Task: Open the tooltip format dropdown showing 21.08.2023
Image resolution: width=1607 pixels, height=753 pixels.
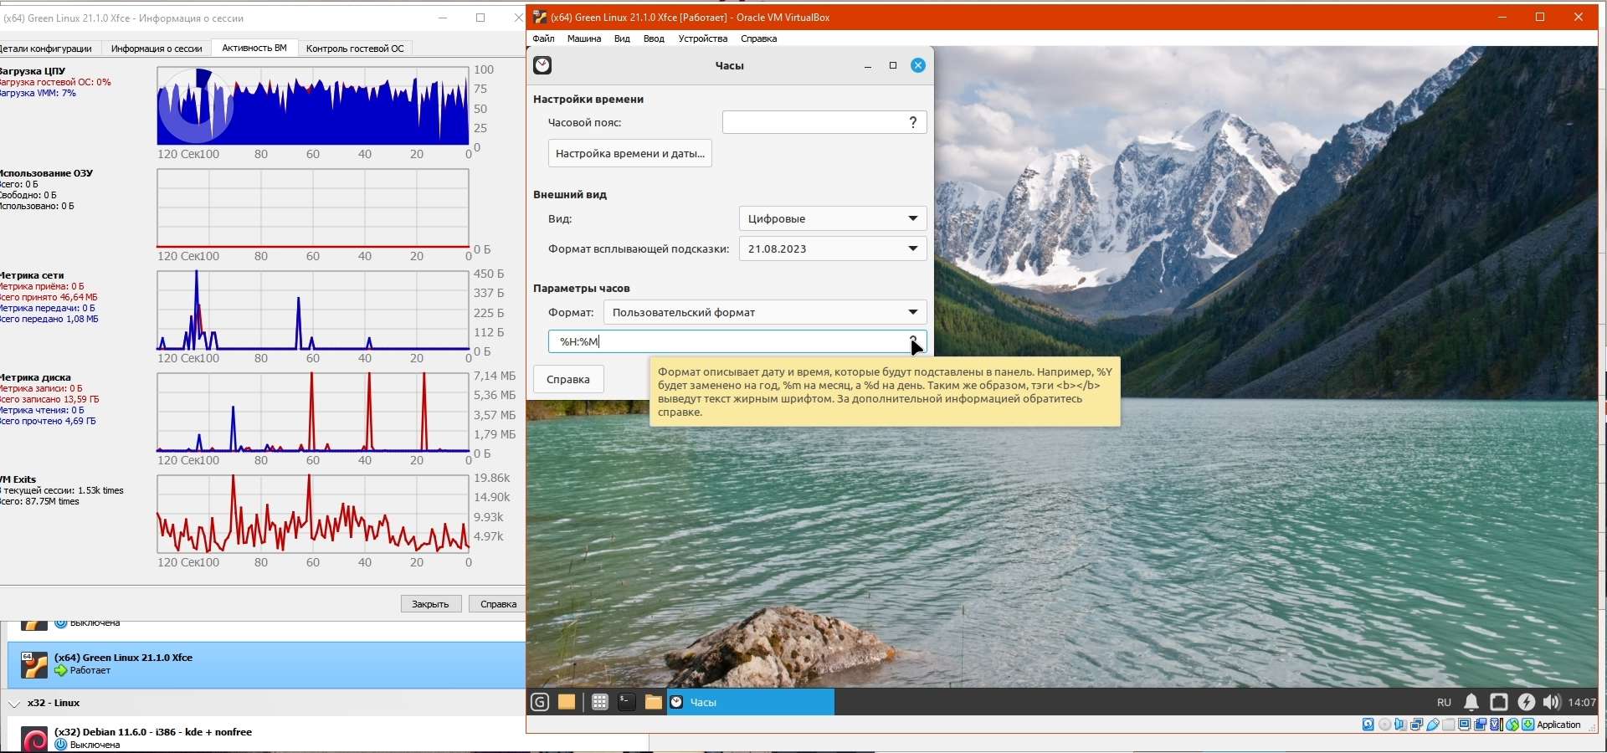Action: pos(833,248)
